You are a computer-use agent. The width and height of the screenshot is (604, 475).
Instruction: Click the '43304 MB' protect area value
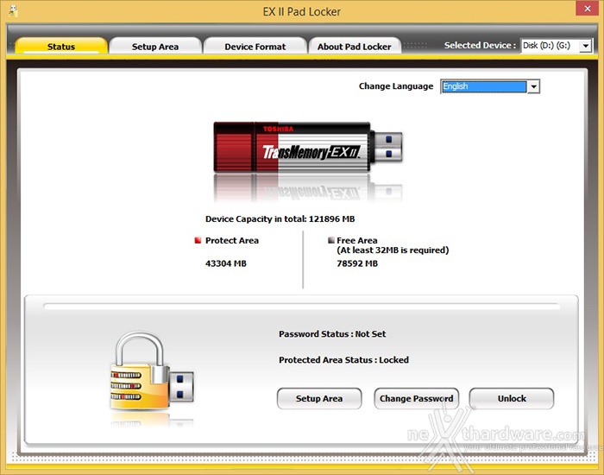tap(226, 263)
